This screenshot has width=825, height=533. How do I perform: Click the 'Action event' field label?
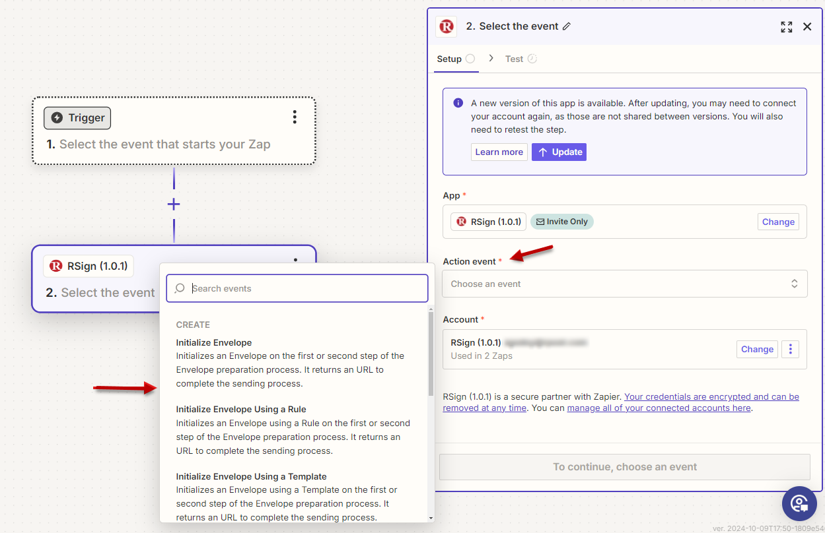470,261
